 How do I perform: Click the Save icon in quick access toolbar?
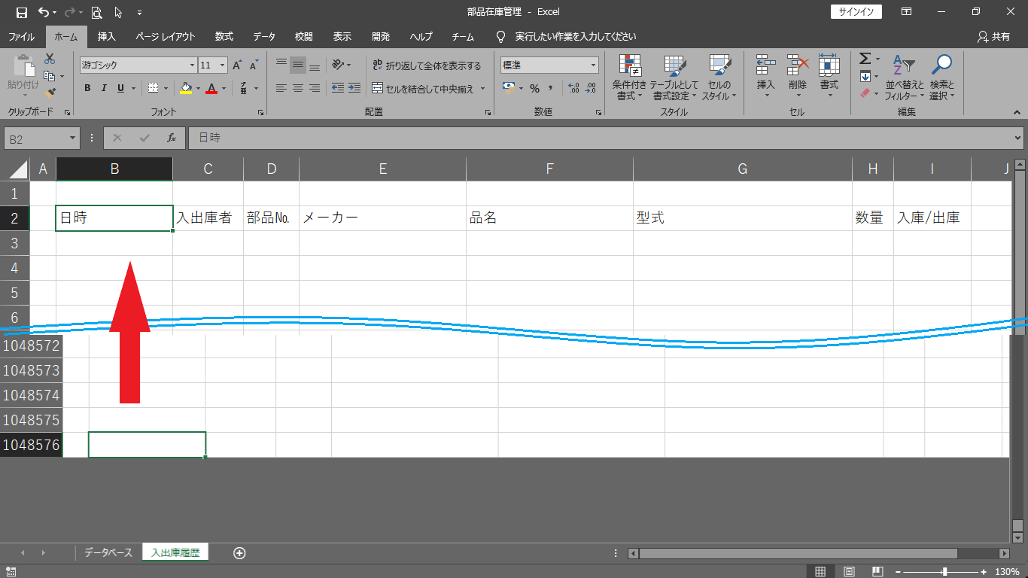(21, 12)
